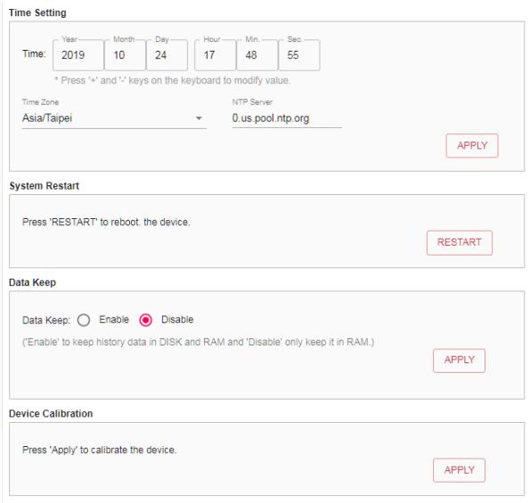Select the Disable radio for Data Keep
Screen dimensions: 530x503
(x=146, y=320)
